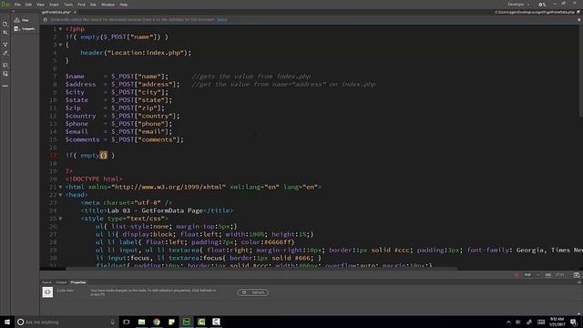Open the Insert menu
The width and height of the screenshot is (583, 328).
tap(55, 5)
